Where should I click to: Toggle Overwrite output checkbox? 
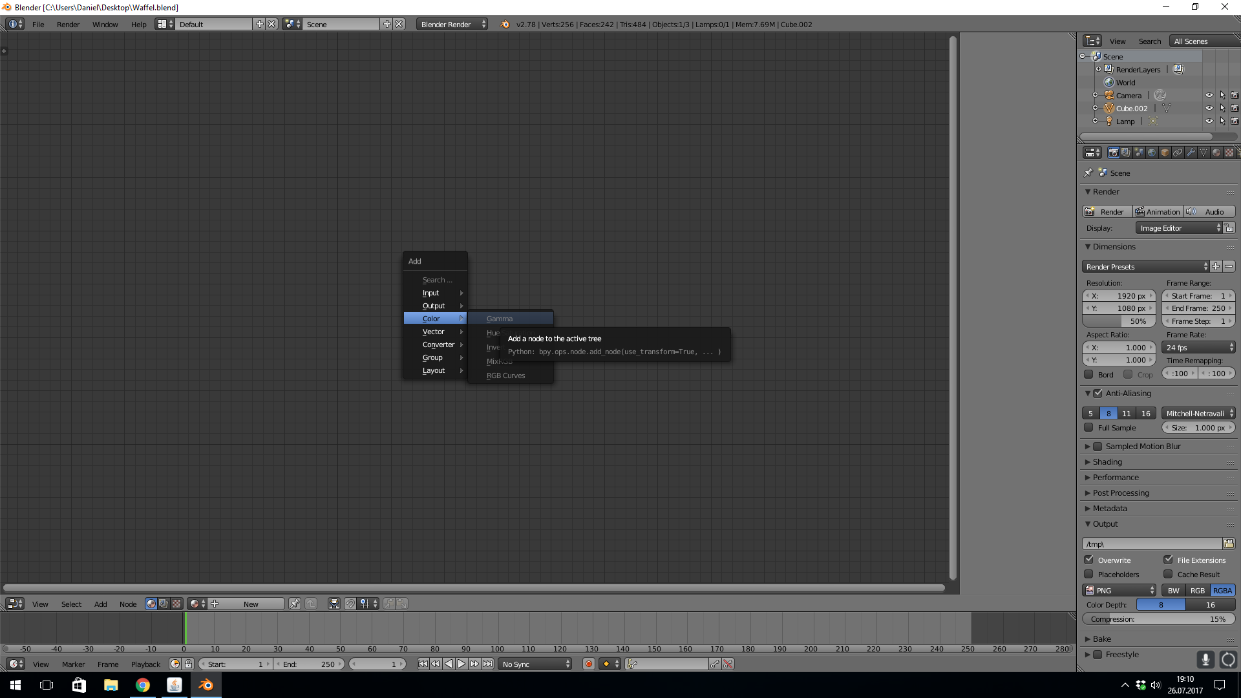(x=1089, y=559)
